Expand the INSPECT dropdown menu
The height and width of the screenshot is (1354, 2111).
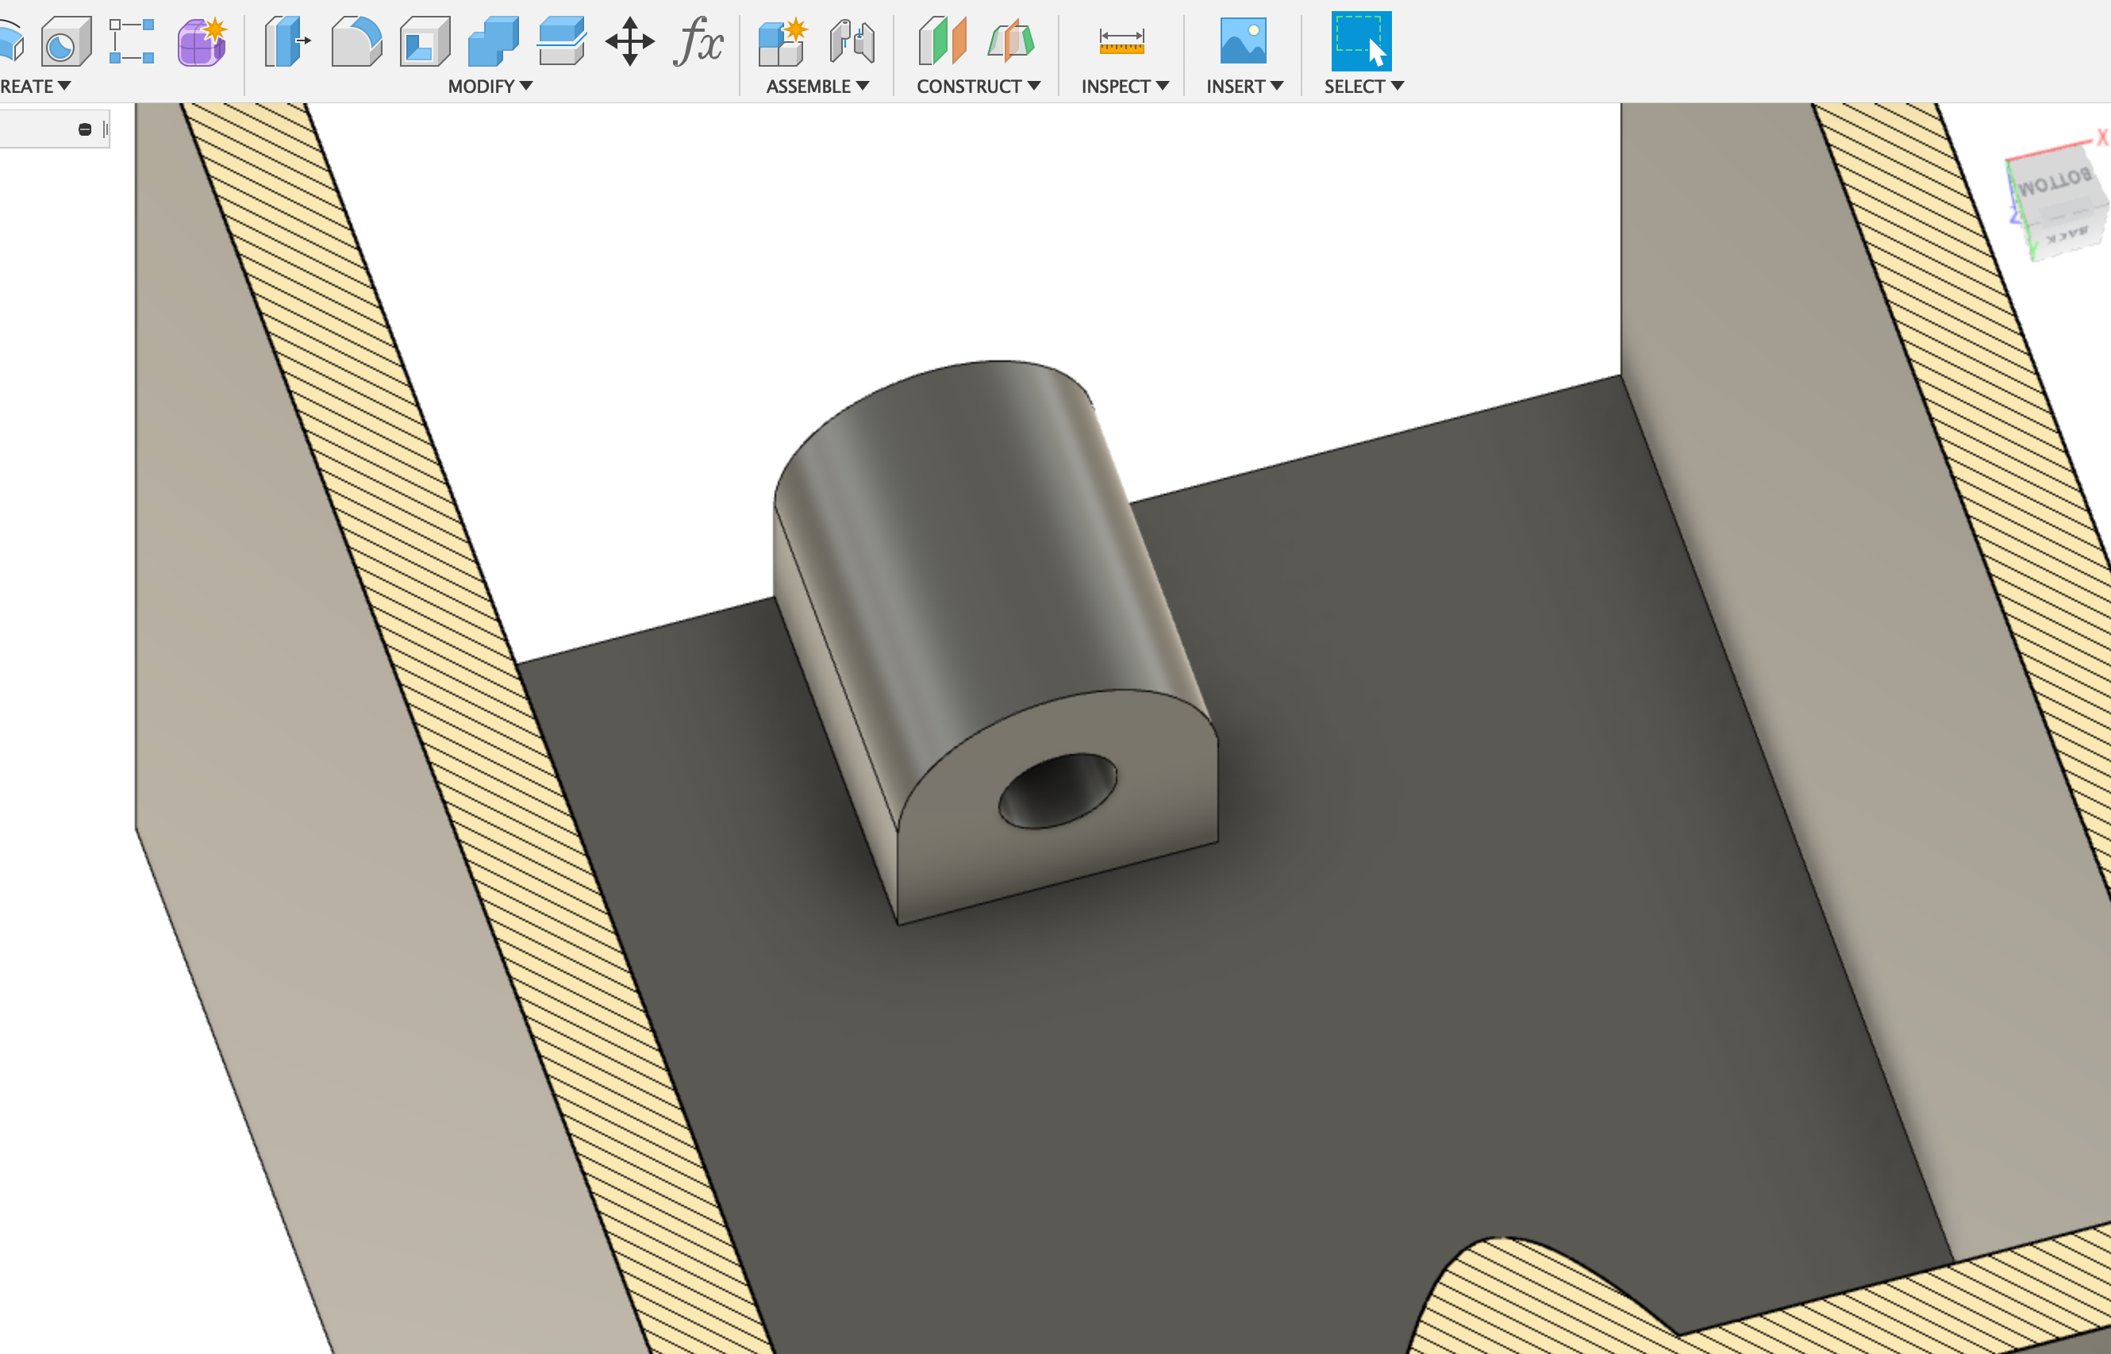1125,87
